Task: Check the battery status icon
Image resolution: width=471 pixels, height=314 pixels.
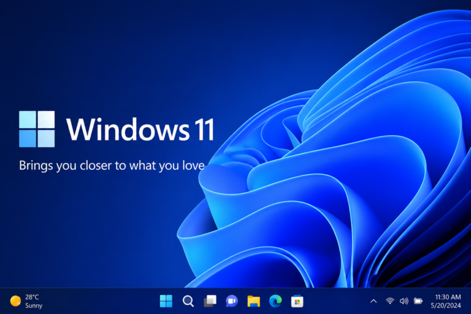Action: [418, 301]
